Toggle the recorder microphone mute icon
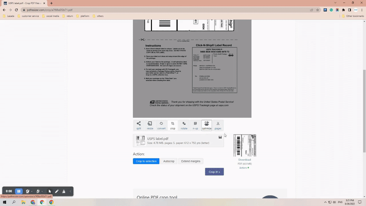Screen dimensions: 366x206 tap(38, 191)
